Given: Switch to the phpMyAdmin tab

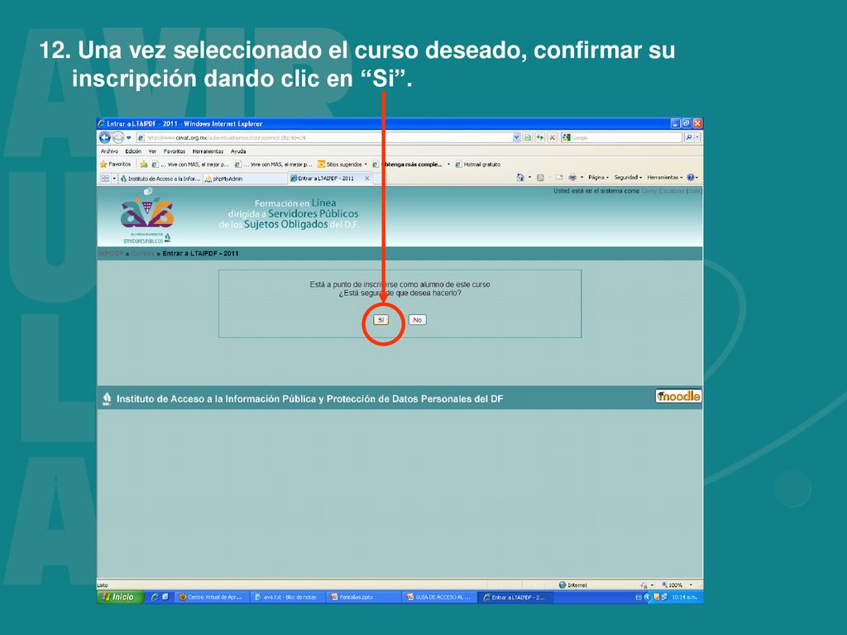Looking at the screenshot, I should (x=245, y=179).
